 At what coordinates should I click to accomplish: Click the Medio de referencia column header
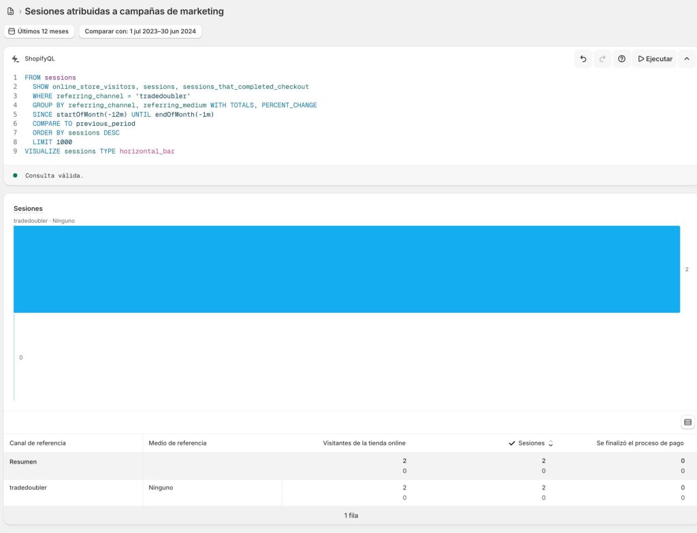(x=178, y=443)
